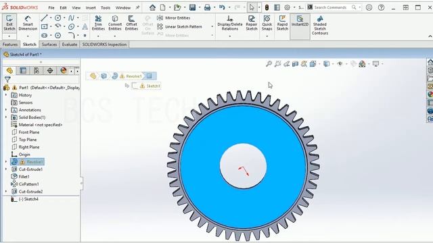Select the Straight Slot tool
433x243 pixels.
coord(44,35)
